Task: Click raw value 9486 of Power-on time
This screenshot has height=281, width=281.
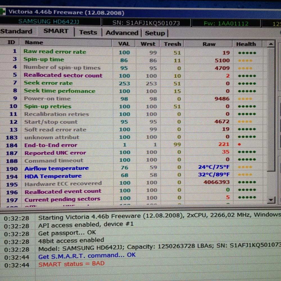Action: click(222, 99)
